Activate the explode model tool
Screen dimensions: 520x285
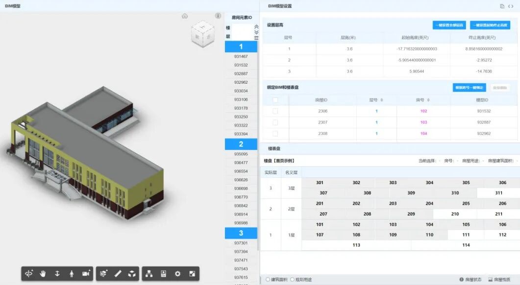[132, 274]
